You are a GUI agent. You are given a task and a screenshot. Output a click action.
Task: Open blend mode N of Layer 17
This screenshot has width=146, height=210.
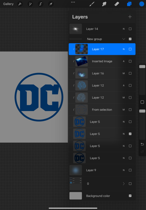(124, 49)
